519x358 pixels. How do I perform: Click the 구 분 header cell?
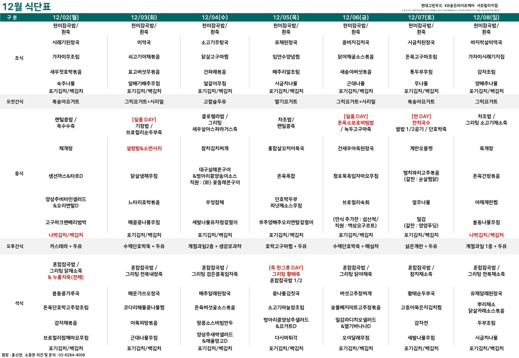[13, 17]
